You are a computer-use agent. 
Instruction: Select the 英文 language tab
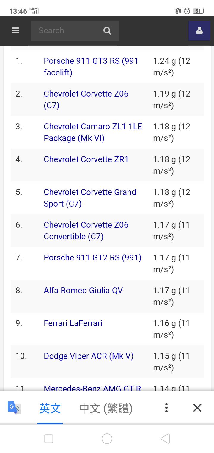[50, 408]
